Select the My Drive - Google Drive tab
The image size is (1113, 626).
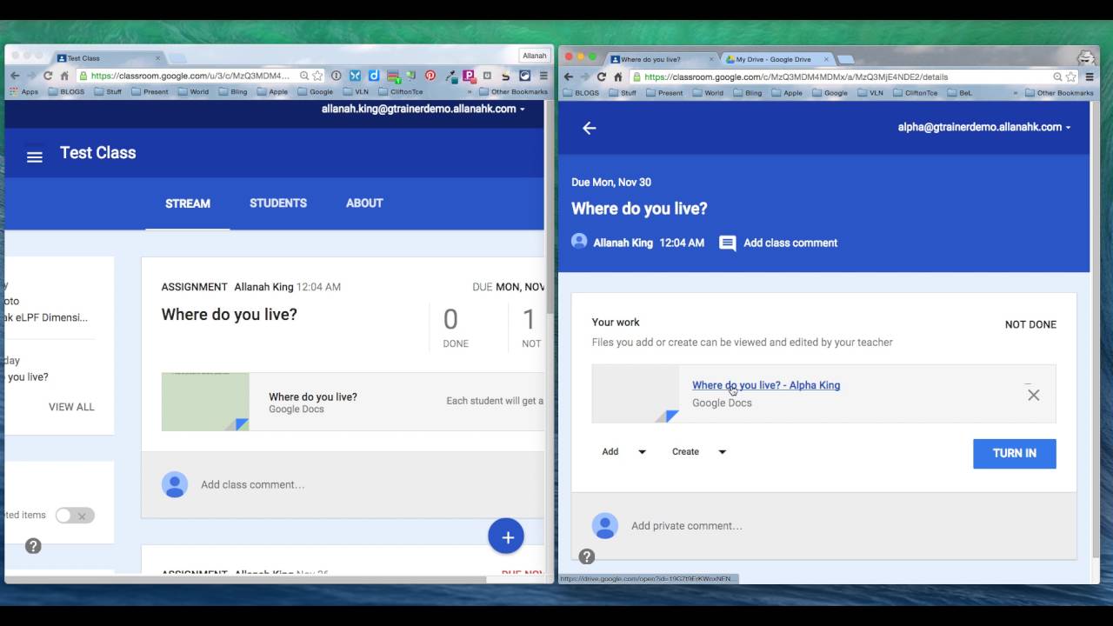pos(776,59)
